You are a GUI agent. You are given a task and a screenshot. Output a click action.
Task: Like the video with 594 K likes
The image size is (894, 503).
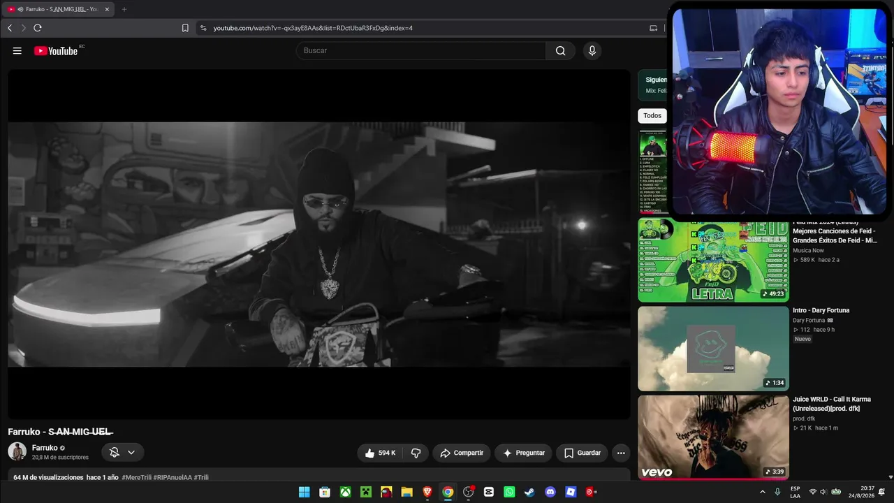(x=381, y=453)
